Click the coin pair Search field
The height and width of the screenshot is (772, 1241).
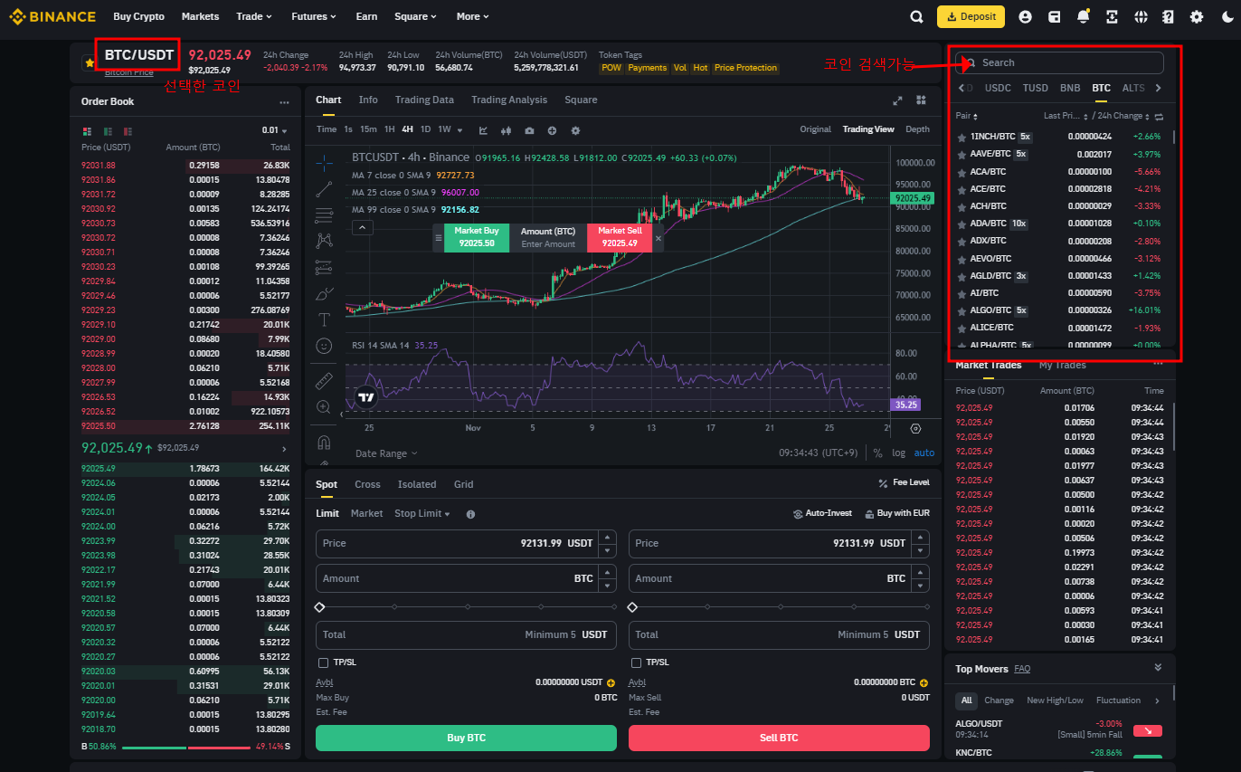pyautogui.click(x=1059, y=62)
